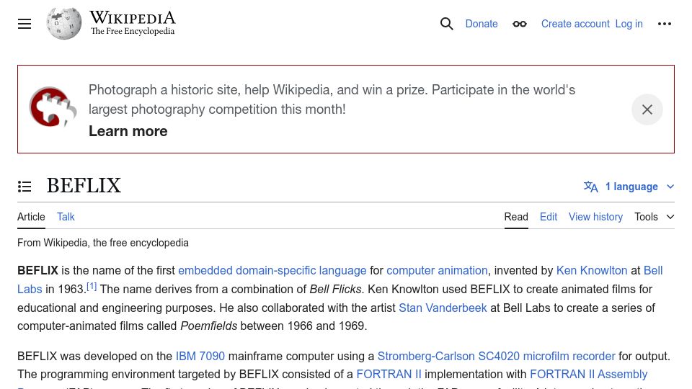Viewport: 692px width, 389px height.
Task: Open the Stan Vanderbeek link
Action: point(443,308)
